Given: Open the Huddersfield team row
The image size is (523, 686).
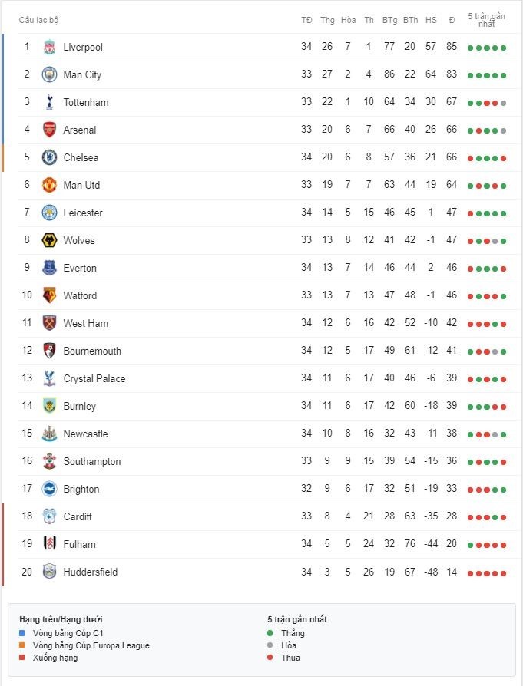Looking at the screenshot, I should [x=263, y=572].
